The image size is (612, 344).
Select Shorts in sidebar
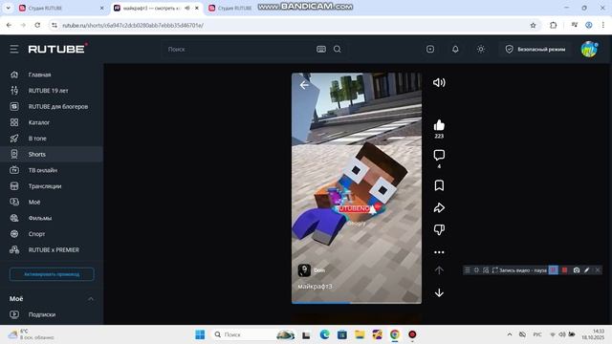coord(52,155)
